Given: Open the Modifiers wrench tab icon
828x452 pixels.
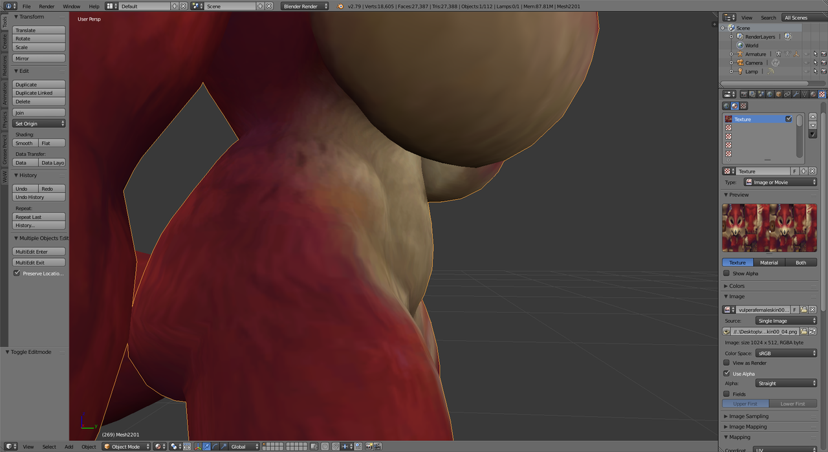Looking at the screenshot, I should (x=796, y=94).
